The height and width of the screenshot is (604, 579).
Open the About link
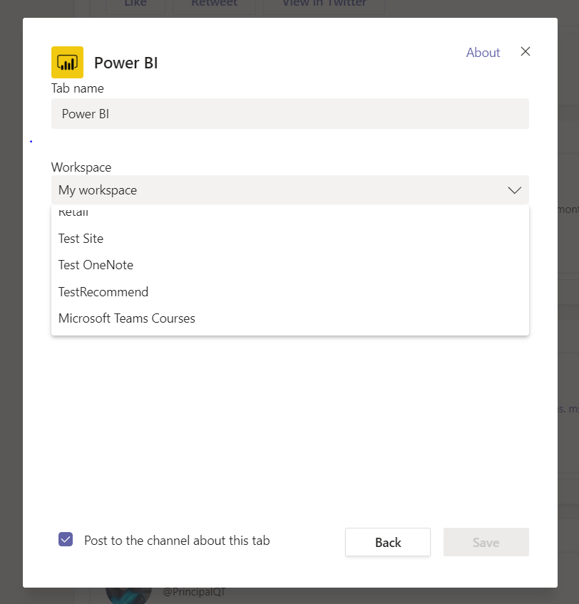483,53
